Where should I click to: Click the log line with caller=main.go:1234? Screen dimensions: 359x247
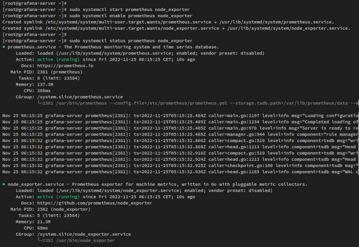(x=180, y=122)
